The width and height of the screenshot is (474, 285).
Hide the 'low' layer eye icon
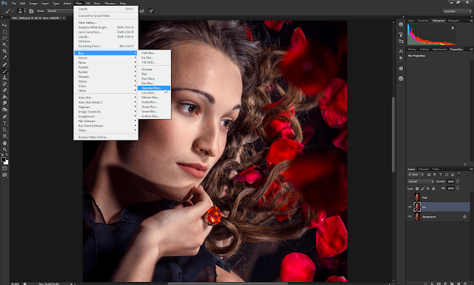tap(410, 207)
